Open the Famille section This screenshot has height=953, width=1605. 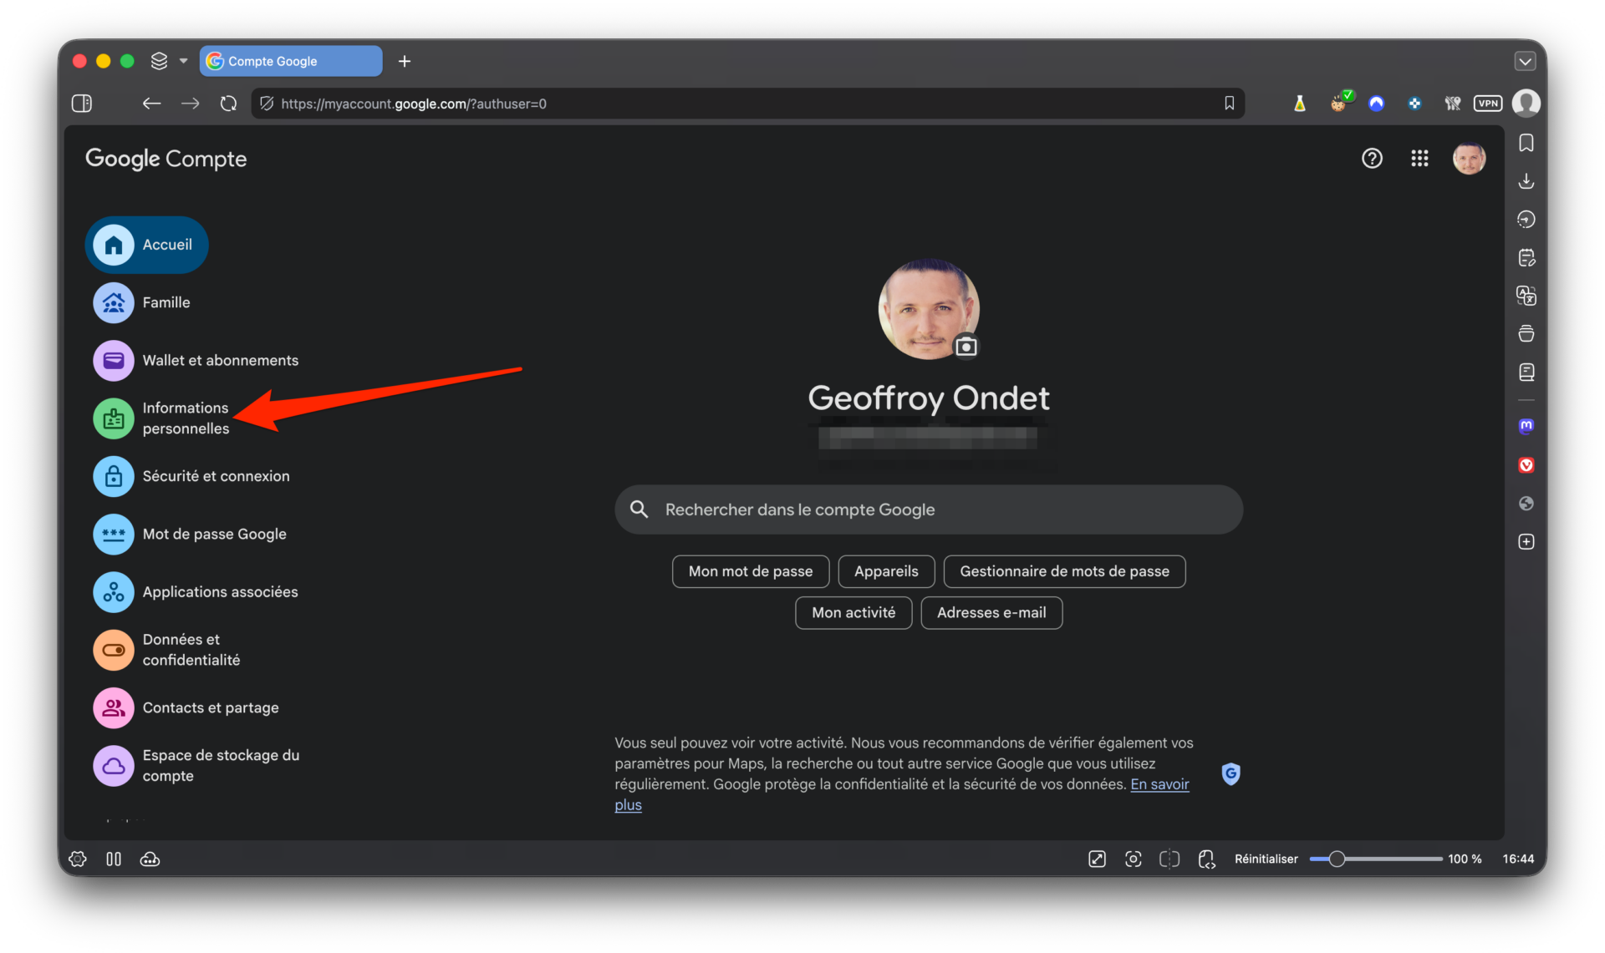click(x=142, y=302)
